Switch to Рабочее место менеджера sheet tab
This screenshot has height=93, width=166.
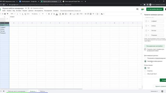tap(17, 91)
